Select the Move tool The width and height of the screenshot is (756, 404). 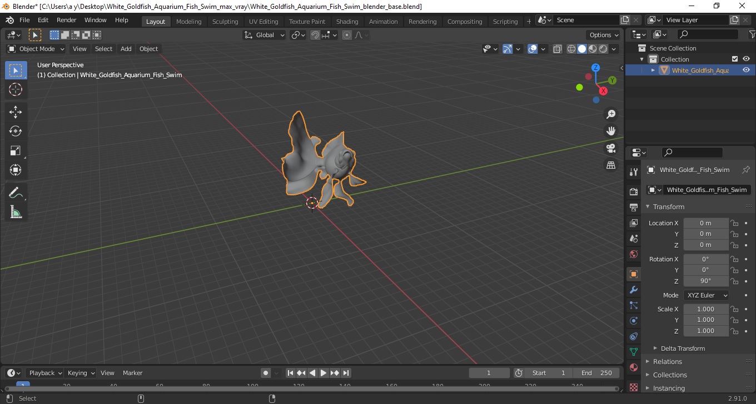[x=16, y=112]
